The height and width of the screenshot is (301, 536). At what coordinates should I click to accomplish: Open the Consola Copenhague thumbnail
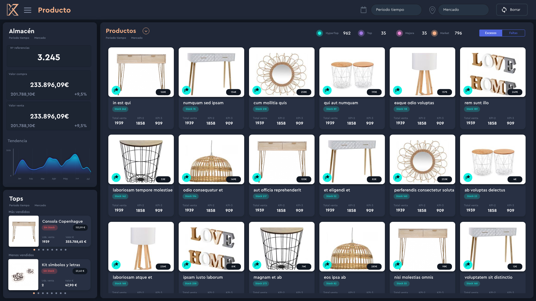point(24,231)
